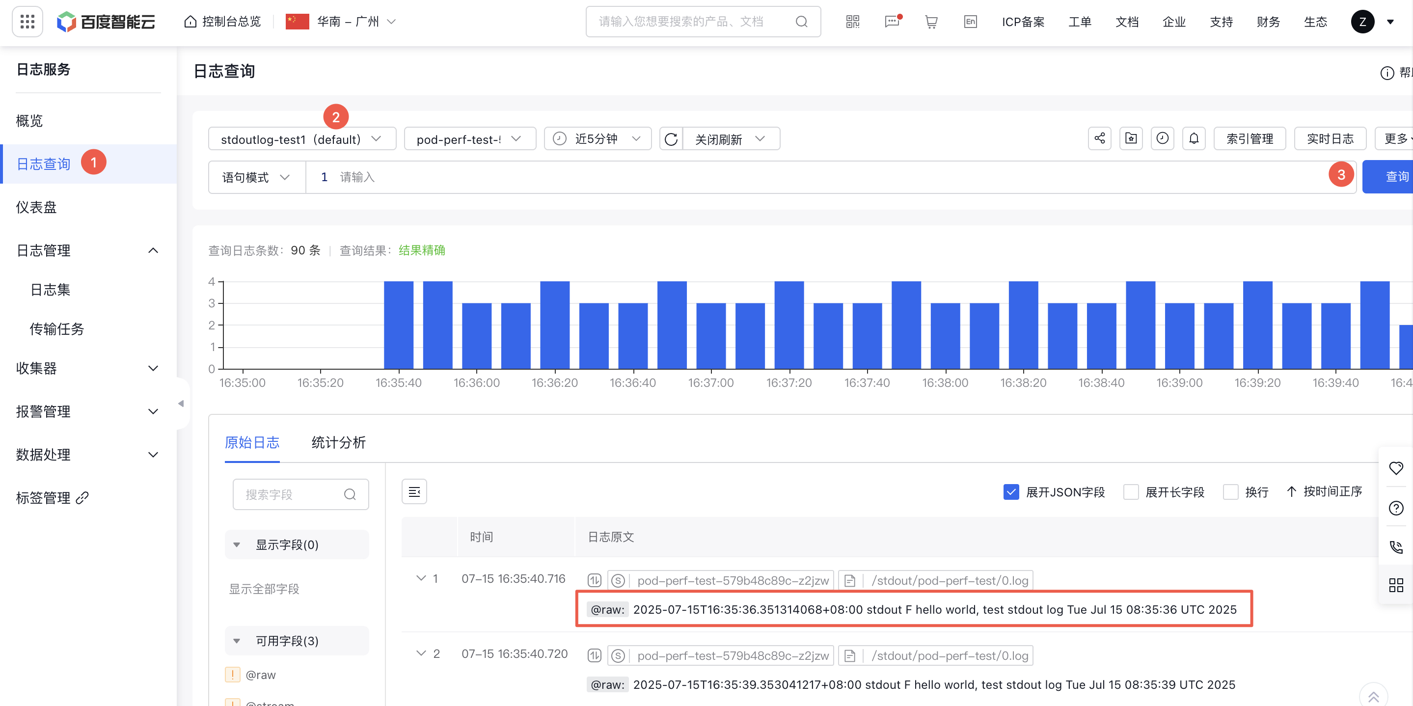Switch to the 统计分析 tab
The width and height of the screenshot is (1413, 706).
(338, 443)
